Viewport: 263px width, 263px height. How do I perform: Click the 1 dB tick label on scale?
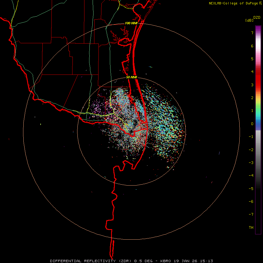[x=252, y=111]
